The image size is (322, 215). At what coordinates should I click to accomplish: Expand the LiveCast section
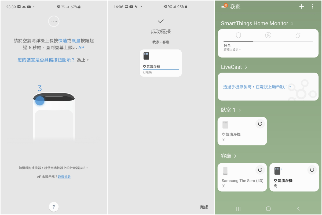tap(234, 67)
